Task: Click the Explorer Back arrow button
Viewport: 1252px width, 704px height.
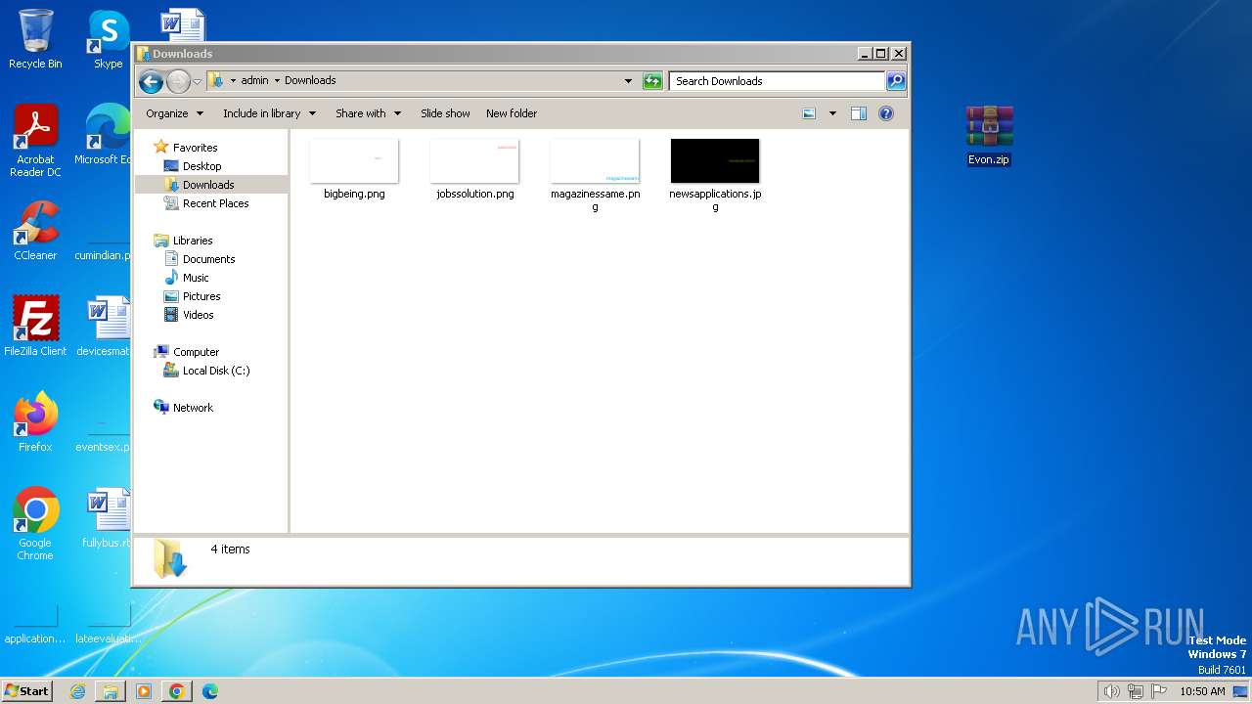Action: (x=151, y=81)
